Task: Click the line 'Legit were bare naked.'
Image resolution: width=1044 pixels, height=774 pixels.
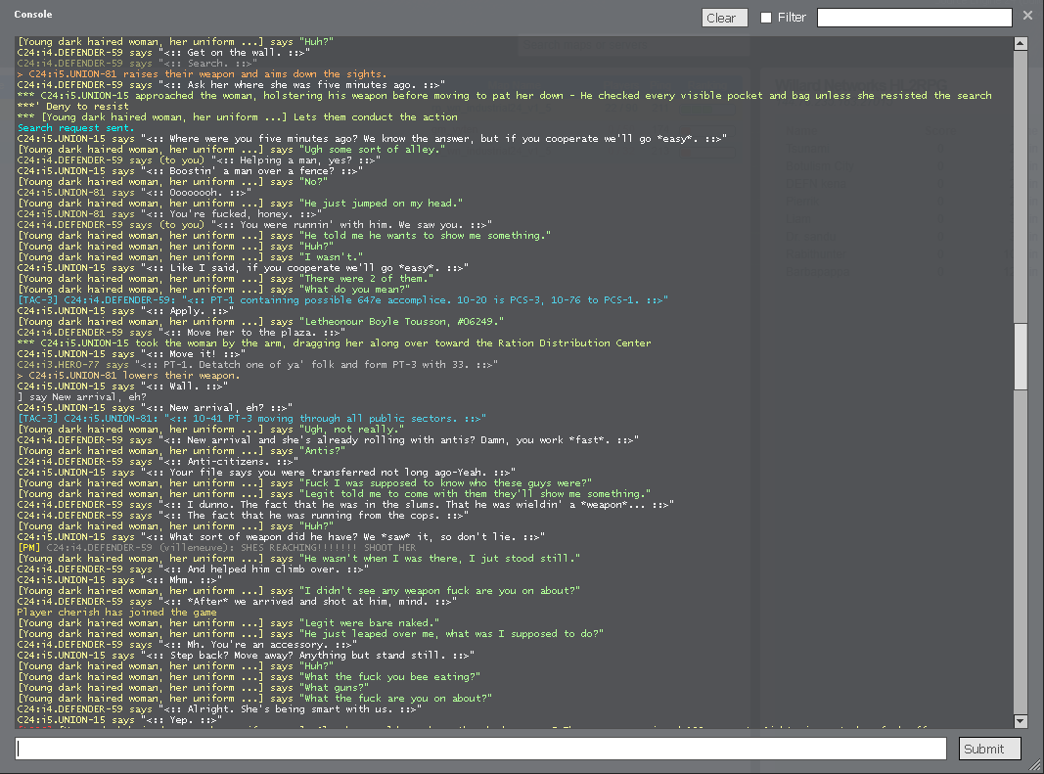Action: tap(228, 622)
